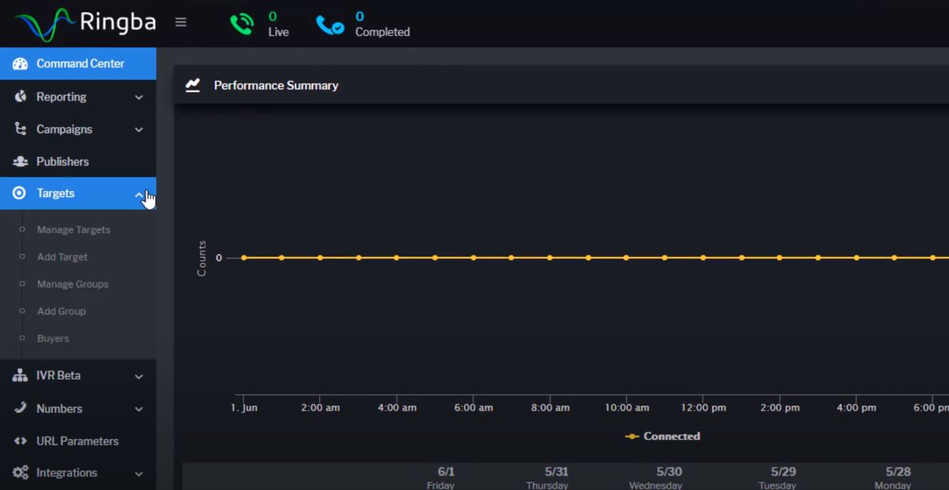Click the URL Parameters code icon

[x=20, y=441]
